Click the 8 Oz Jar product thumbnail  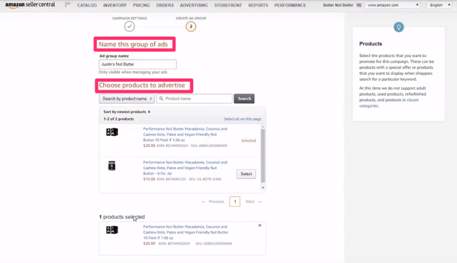click(x=112, y=166)
